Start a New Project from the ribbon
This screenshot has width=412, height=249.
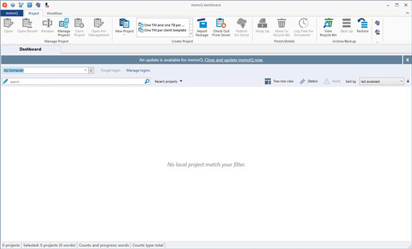tap(124, 24)
